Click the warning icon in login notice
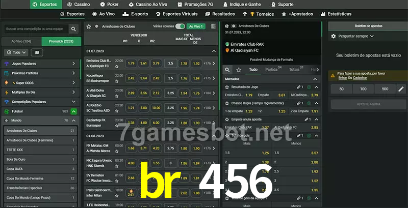 coord(333,76)
